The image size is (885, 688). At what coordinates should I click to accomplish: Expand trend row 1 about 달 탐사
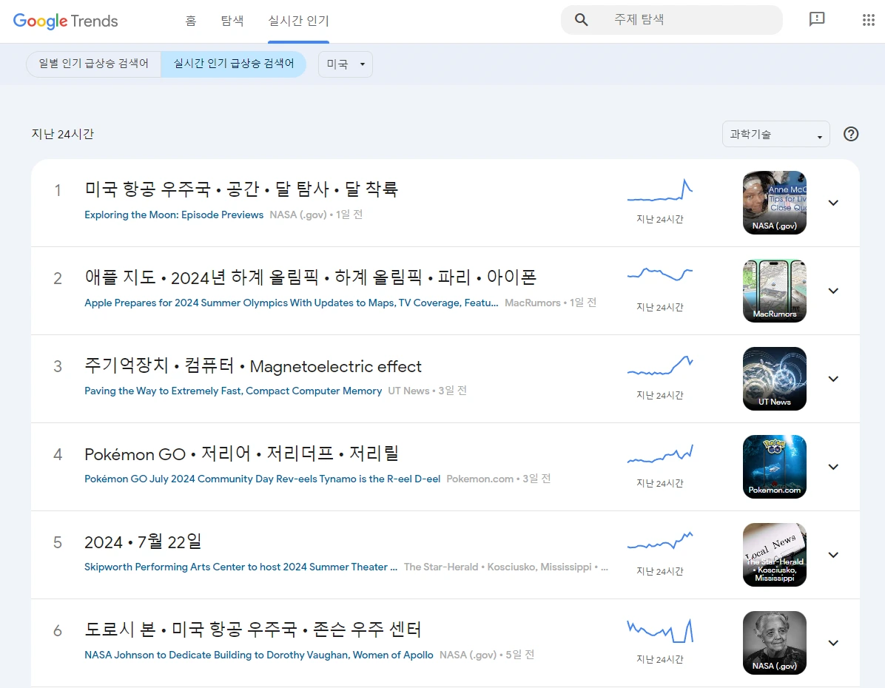(833, 203)
